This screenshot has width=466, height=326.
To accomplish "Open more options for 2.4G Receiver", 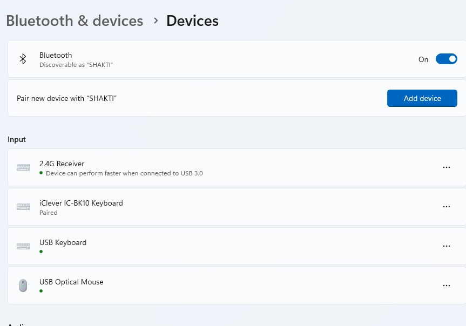I will click(x=447, y=167).
